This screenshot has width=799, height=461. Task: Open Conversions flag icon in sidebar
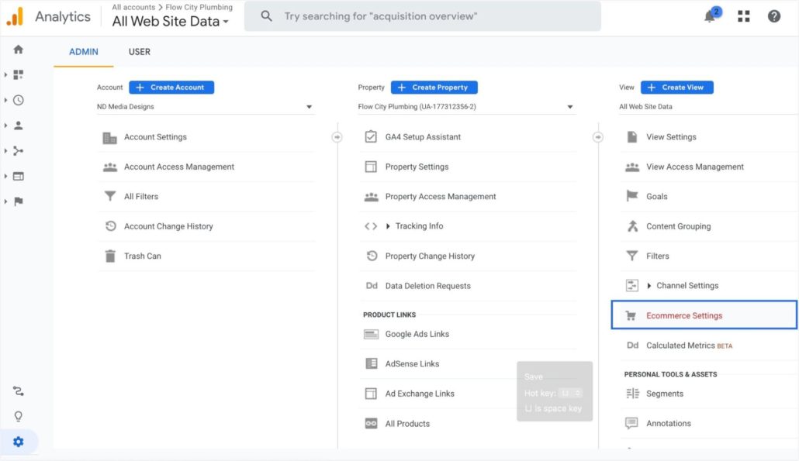19,201
